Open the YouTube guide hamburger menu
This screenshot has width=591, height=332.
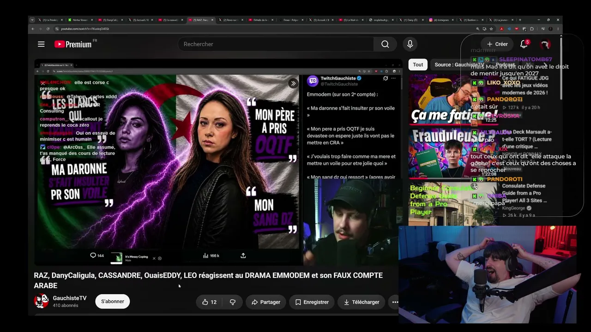coord(41,44)
